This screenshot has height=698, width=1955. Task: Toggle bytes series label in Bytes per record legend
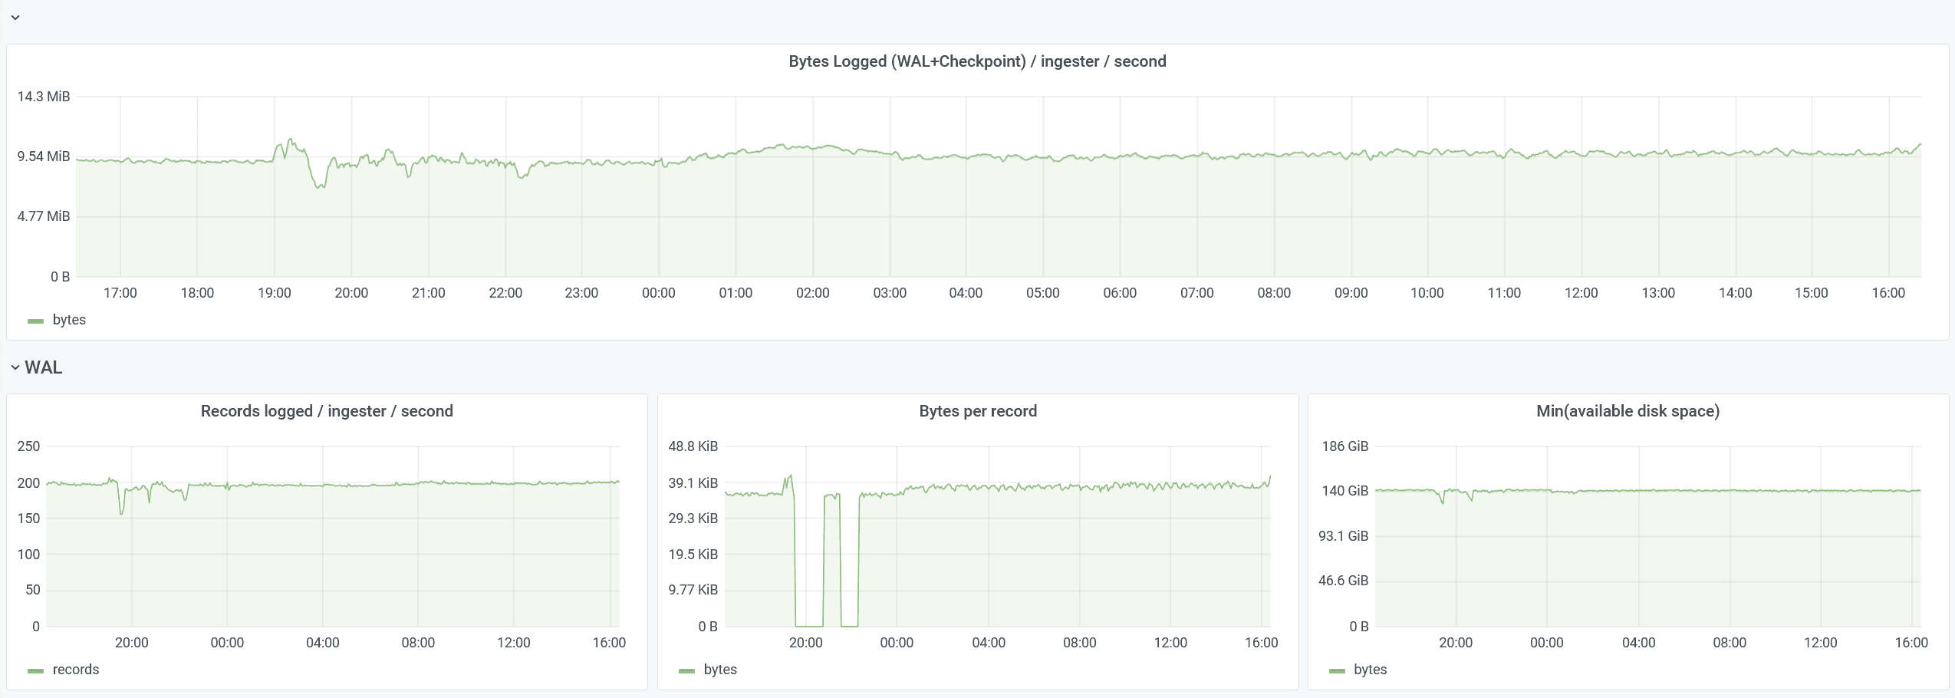720,670
